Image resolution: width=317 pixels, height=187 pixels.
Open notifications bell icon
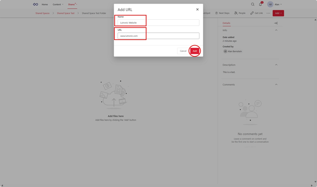260,5
